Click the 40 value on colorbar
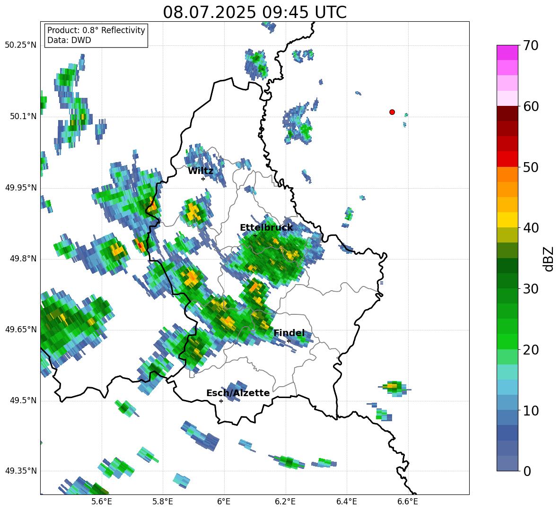Screen dimensions: 560x511 click(530, 228)
